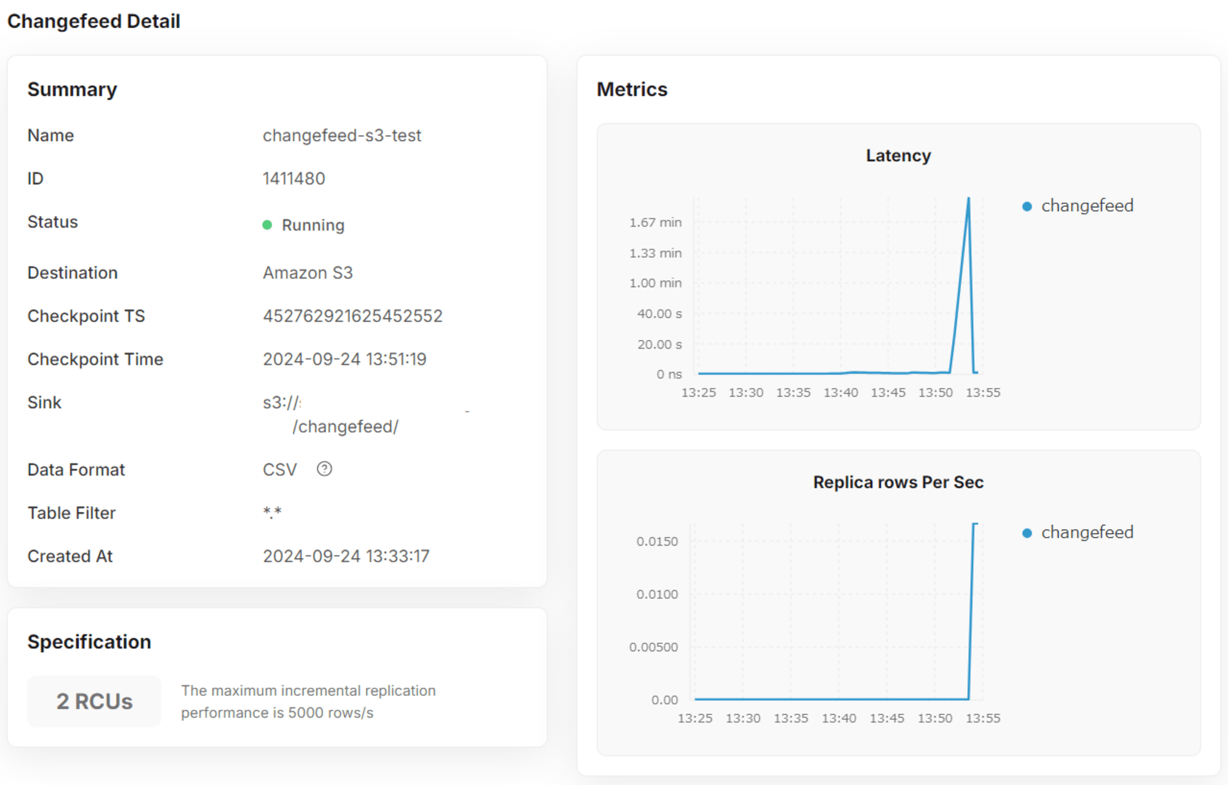The height and width of the screenshot is (785, 1228).
Task: Click the Summary section heading
Action: tap(72, 90)
